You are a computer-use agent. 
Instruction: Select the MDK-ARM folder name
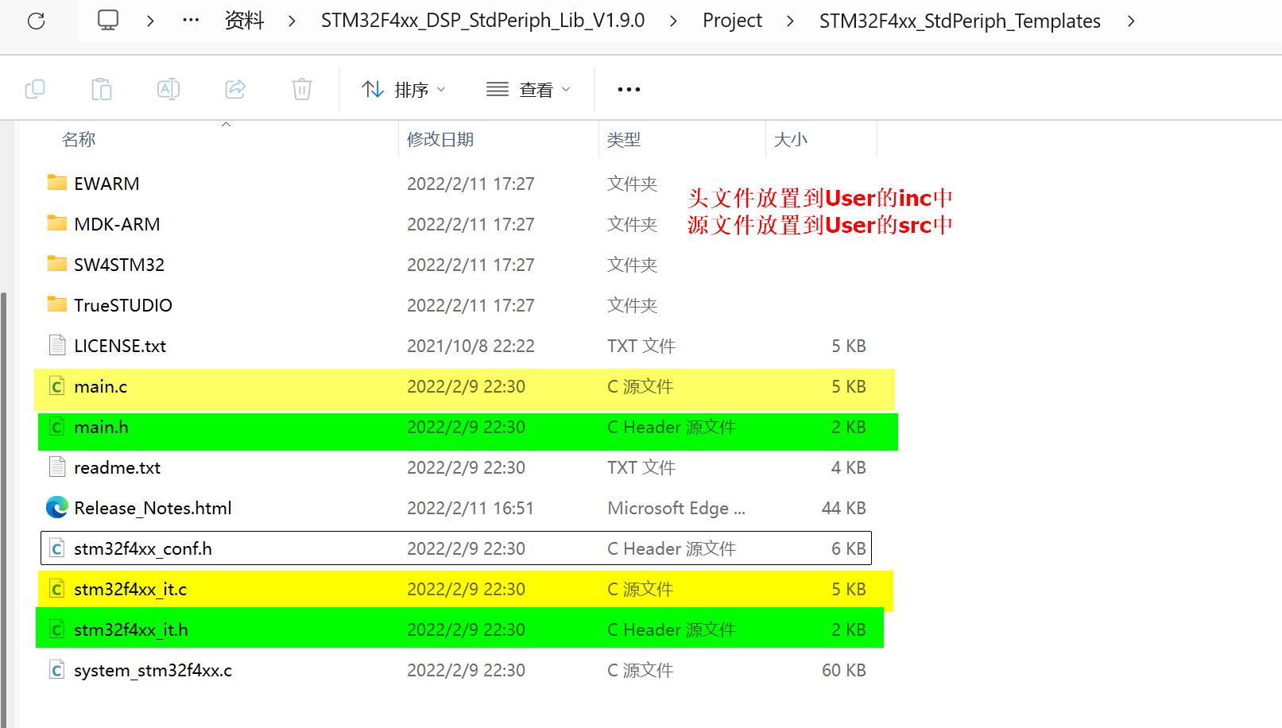pyautogui.click(x=117, y=224)
